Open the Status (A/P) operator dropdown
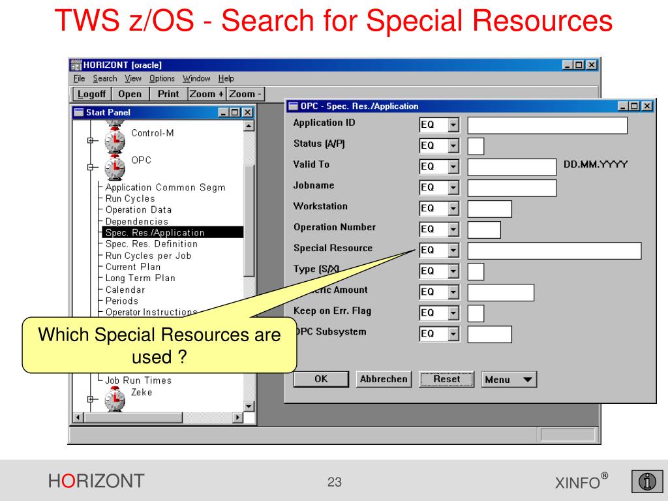 coord(453,145)
